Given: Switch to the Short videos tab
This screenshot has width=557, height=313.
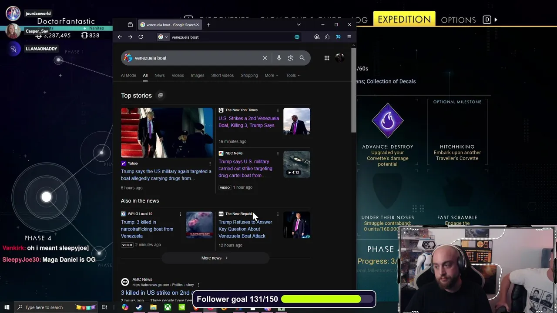Looking at the screenshot, I should (222, 75).
